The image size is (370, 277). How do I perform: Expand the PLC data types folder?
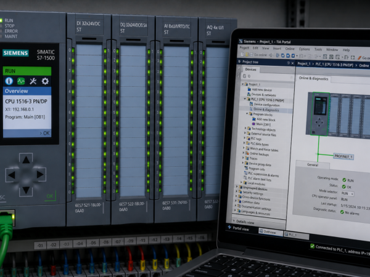pyautogui.click(x=244, y=143)
